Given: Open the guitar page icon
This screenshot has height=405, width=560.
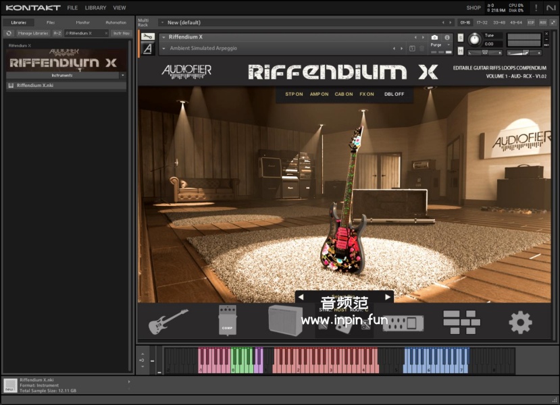Looking at the screenshot, I should pos(168,321).
